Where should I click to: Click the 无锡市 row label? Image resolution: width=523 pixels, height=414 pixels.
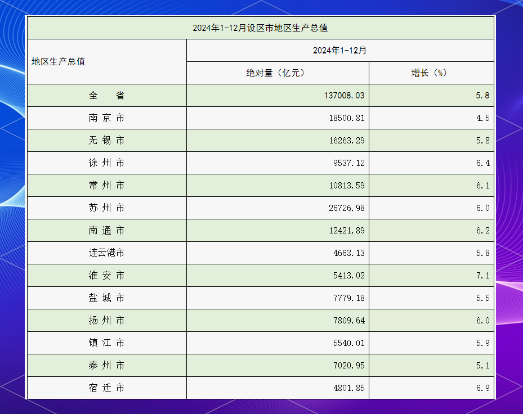[107, 140]
